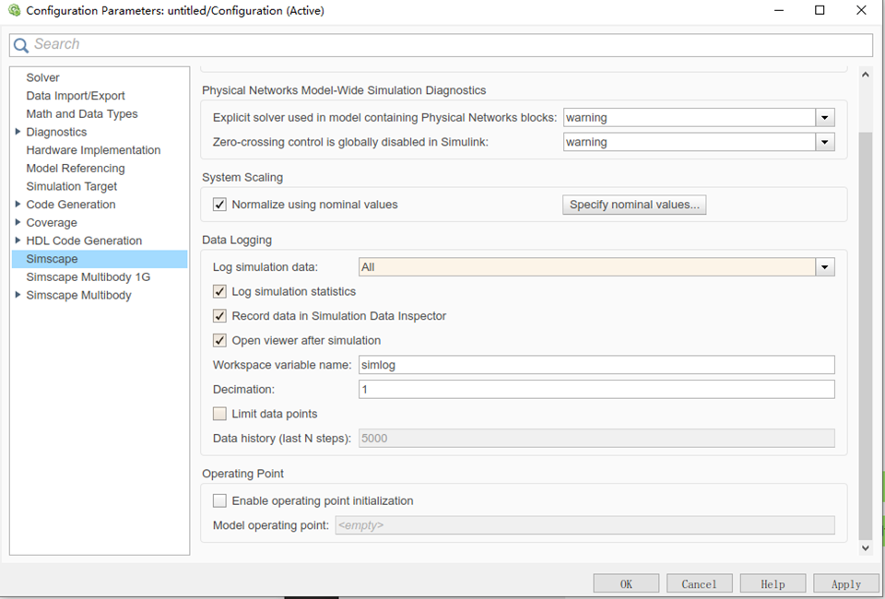Click the scrollbar up arrow
This screenshot has height=599, width=885.
866,75
